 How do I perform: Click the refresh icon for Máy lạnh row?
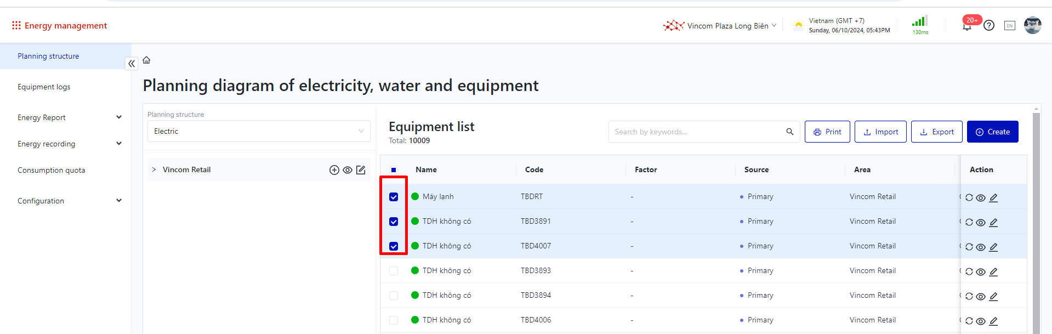click(x=969, y=197)
